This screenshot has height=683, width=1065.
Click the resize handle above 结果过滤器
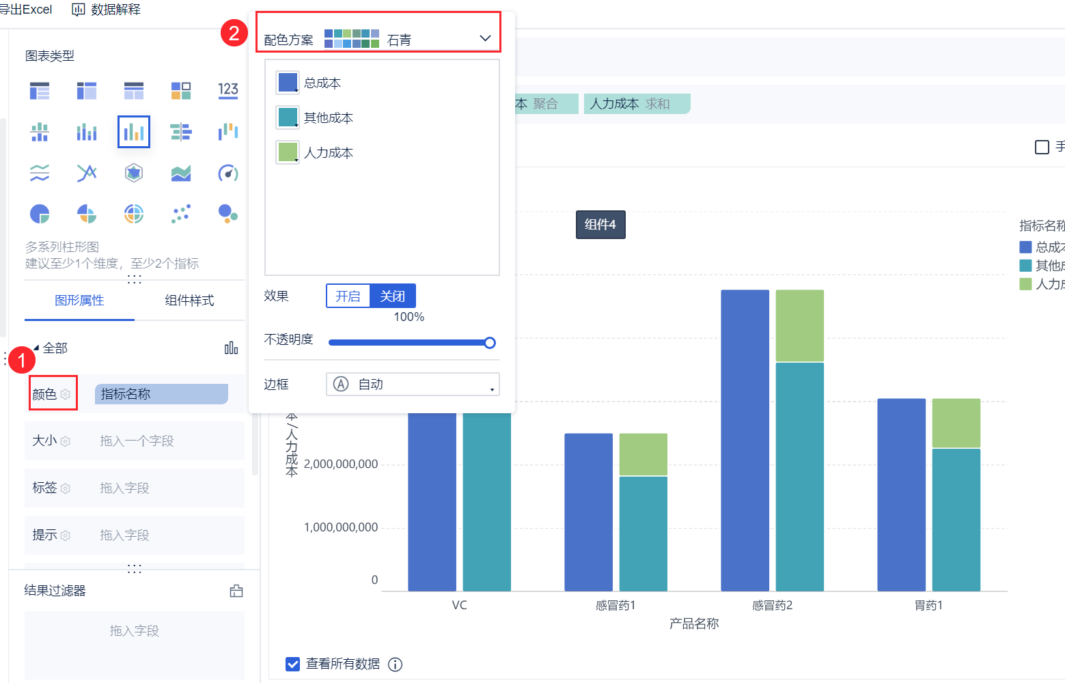(x=135, y=568)
